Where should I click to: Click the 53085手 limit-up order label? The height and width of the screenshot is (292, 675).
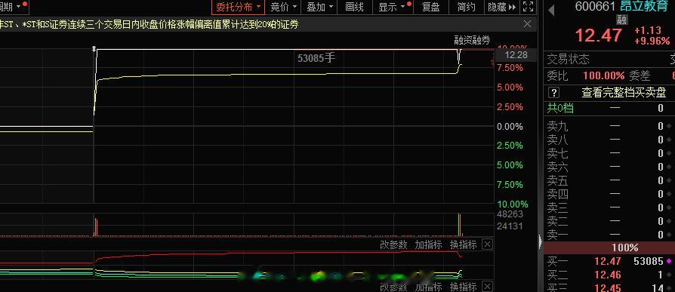tap(316, 58)
